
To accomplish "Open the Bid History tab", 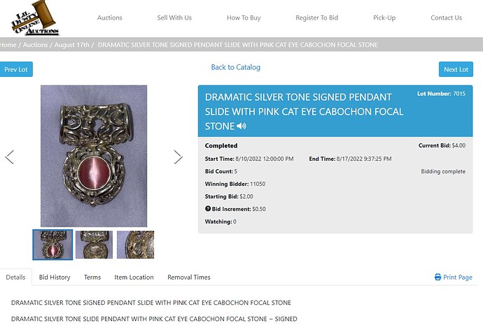I will tap(55, 277).
